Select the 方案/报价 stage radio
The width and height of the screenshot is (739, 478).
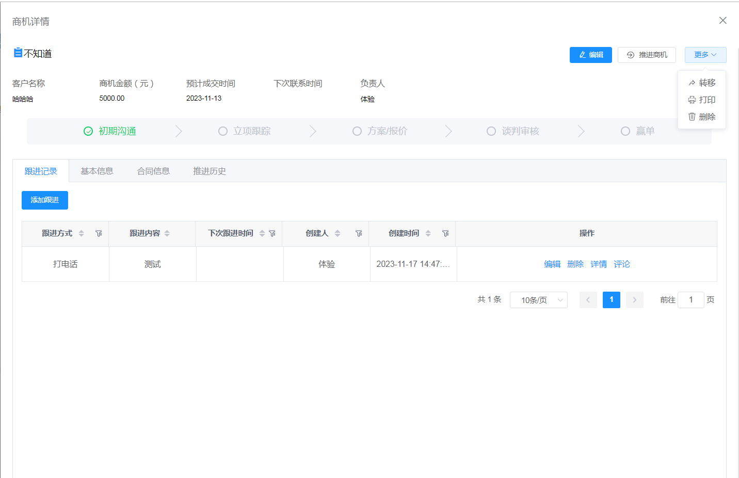click(357, 131)
